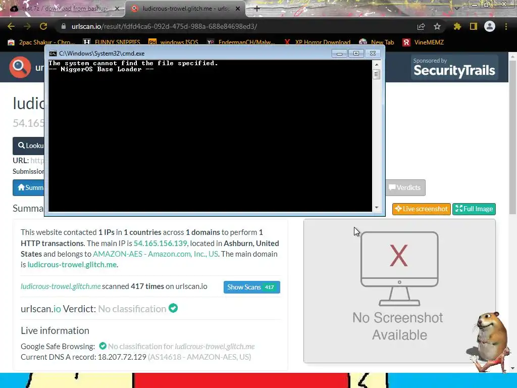517x388 pixels.
Task: Open a new browser tab
Action: click(257, 9)
